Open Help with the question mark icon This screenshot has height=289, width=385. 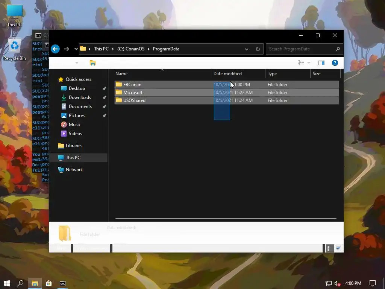(x=335, y=63)
